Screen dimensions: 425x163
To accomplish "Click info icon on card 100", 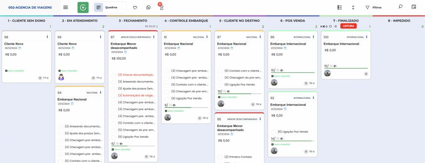I will (x=366, y=36).
